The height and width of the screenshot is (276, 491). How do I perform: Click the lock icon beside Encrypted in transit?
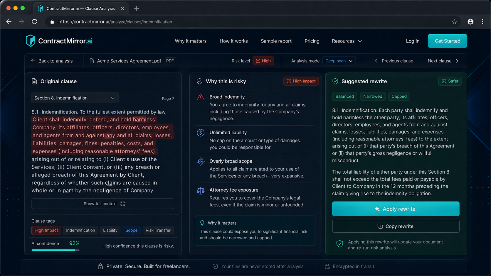tap(327, 266)
